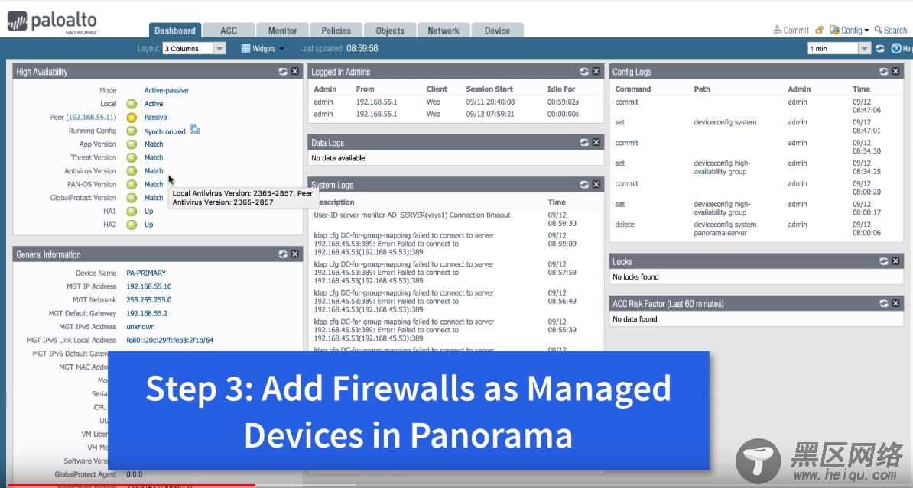Click the MGT Netmask value 255.255.255.0
The height and width of the screenshot is (488, 913).
click(x=148, y=299)
